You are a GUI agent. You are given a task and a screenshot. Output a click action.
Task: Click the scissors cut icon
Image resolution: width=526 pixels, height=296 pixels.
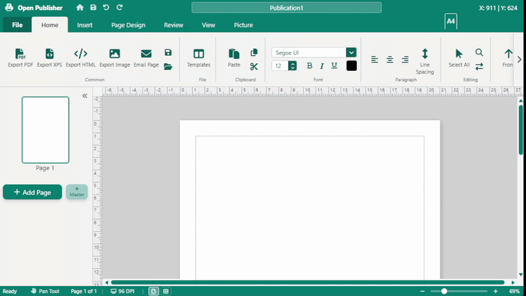[254, 66]
